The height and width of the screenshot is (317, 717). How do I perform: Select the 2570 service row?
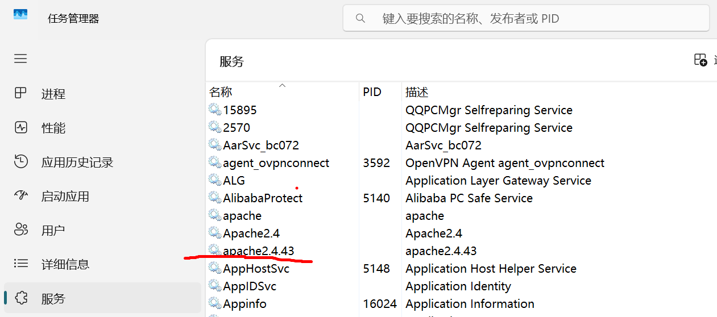pos(461,127)
